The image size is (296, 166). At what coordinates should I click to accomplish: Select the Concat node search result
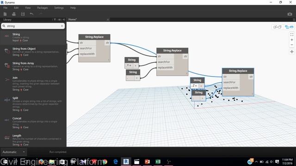tap(33, 123)
